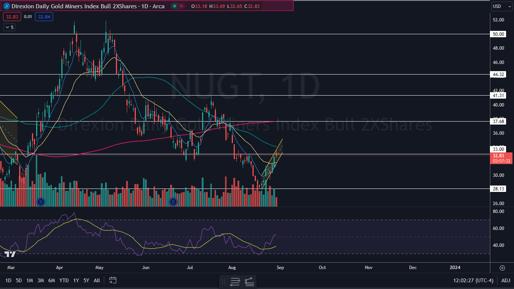
Task: Select the 5D date range
Action: coord(19,280)
